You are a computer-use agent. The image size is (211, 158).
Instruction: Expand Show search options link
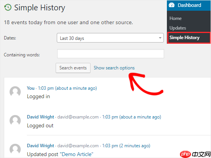point(114,68)
